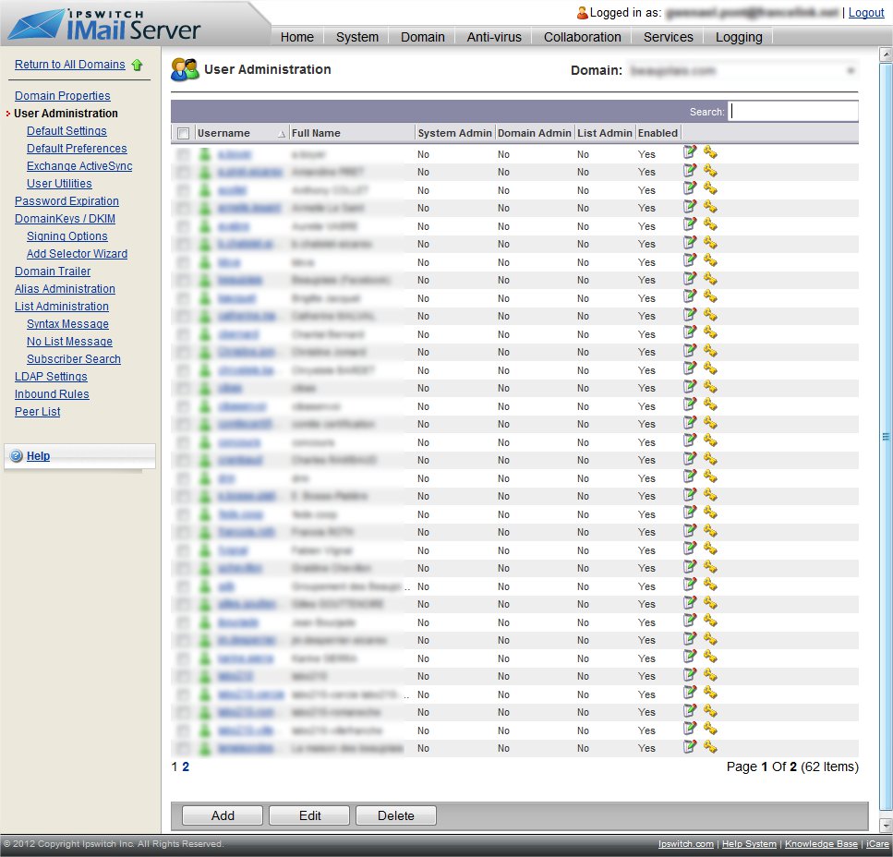Image resolution: width=893 pixels, height=857 pixels.
Task: Click the key icon in the last user row
Action: 710,746
